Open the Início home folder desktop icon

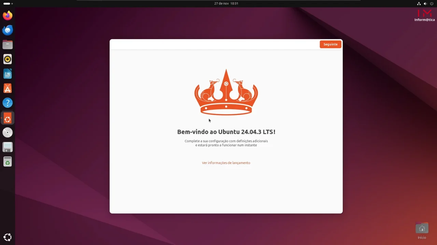422,231
